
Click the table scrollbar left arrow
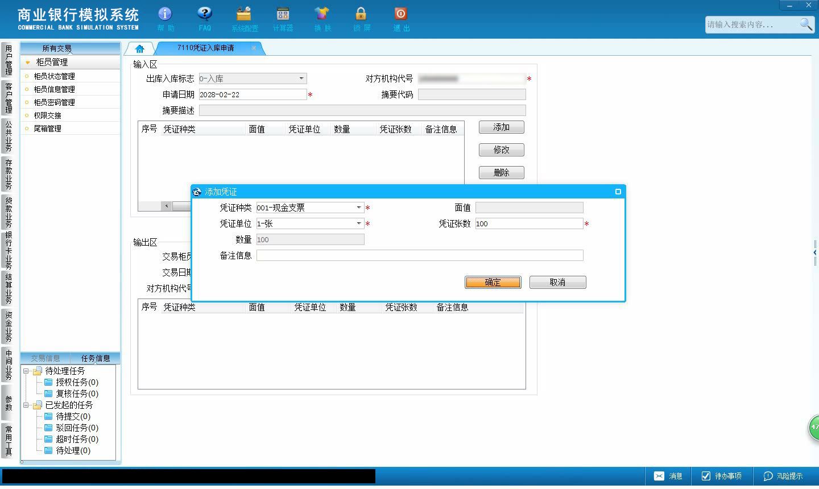pyautogui.click(x=167, y=206)
